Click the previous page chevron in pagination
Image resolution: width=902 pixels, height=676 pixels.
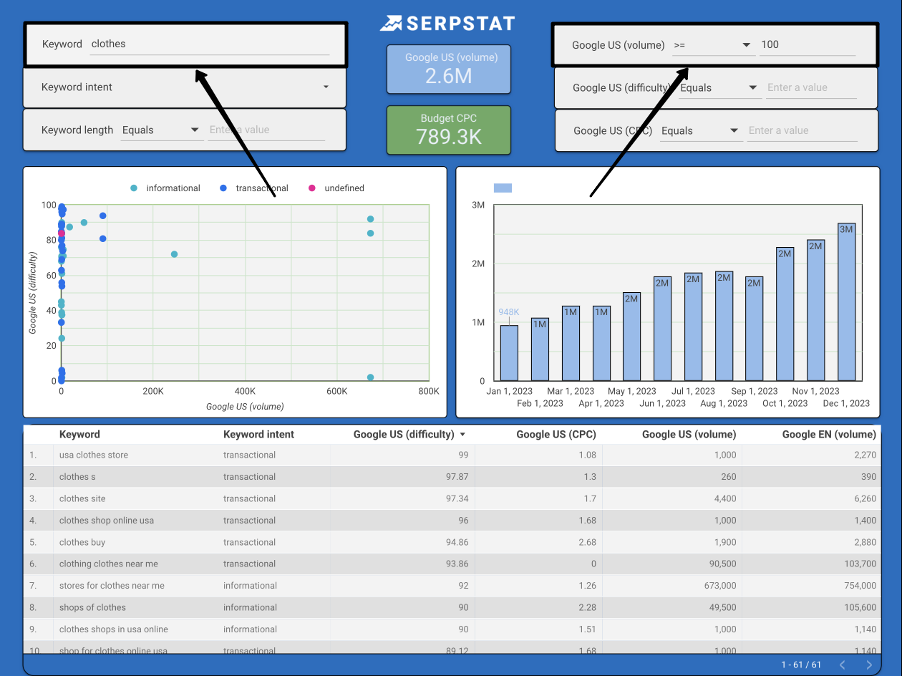(843, 665)
